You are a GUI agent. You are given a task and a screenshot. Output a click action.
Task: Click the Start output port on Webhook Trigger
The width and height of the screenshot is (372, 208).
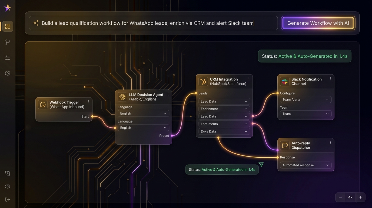92,116
